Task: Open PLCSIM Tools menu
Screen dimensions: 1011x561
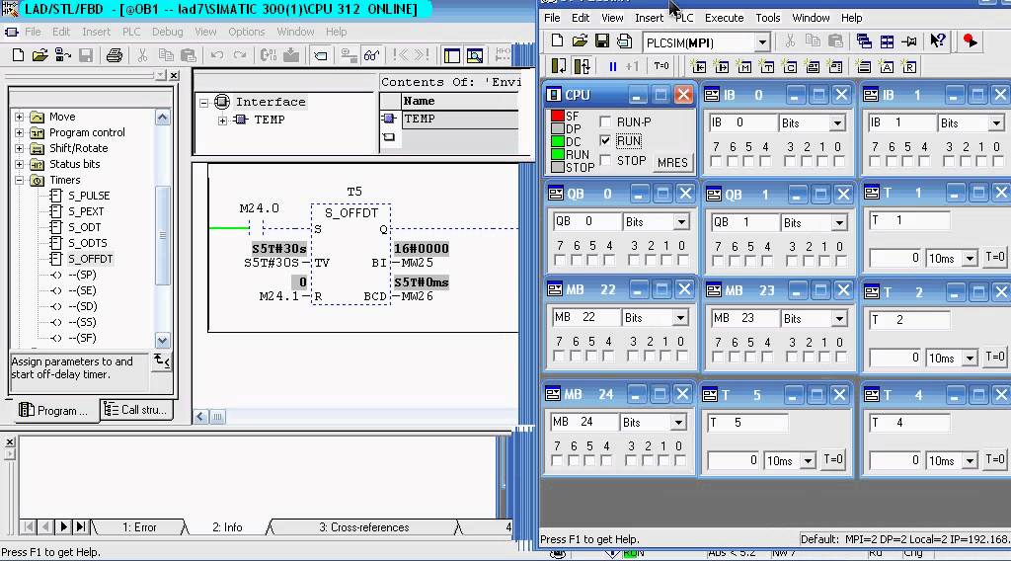Action: pos(768,18)
